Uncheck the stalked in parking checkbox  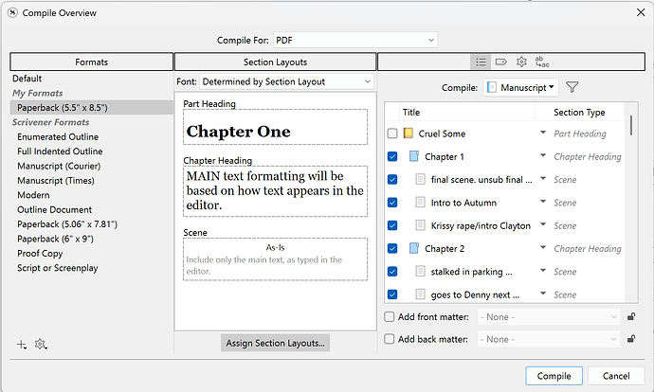[392, 271]
